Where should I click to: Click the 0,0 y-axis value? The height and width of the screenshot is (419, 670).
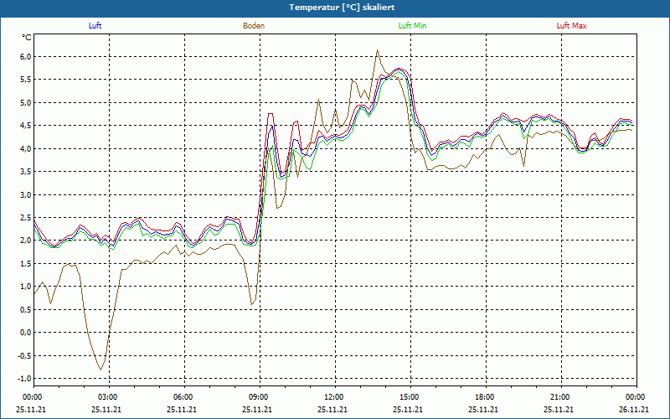click(x=26, y=333)
